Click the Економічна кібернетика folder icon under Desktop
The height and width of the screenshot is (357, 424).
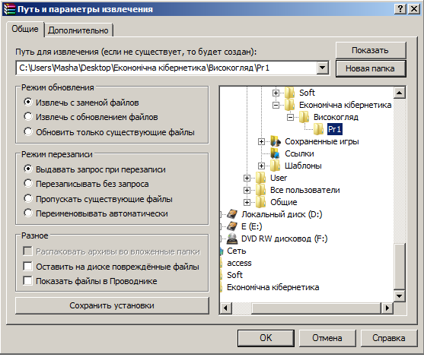pyautogui.click(x=289, y=105)
